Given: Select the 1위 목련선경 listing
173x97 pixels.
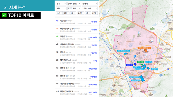Looking at the screenshot, I should pyautogui.click(x=77, y=22).
